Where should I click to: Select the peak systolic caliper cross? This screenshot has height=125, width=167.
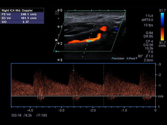coord(74,70)
